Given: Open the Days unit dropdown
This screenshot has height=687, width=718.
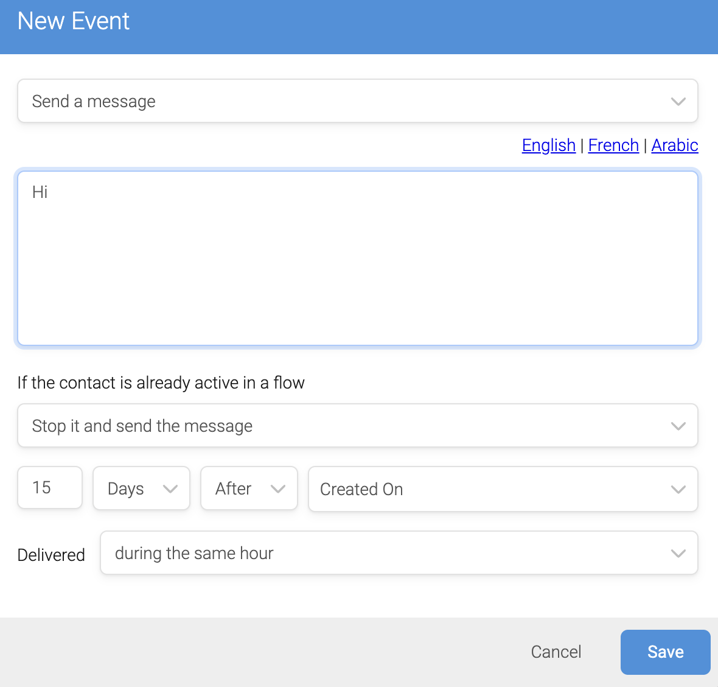Looking at the screenshot, I should [x=142, y=488].
